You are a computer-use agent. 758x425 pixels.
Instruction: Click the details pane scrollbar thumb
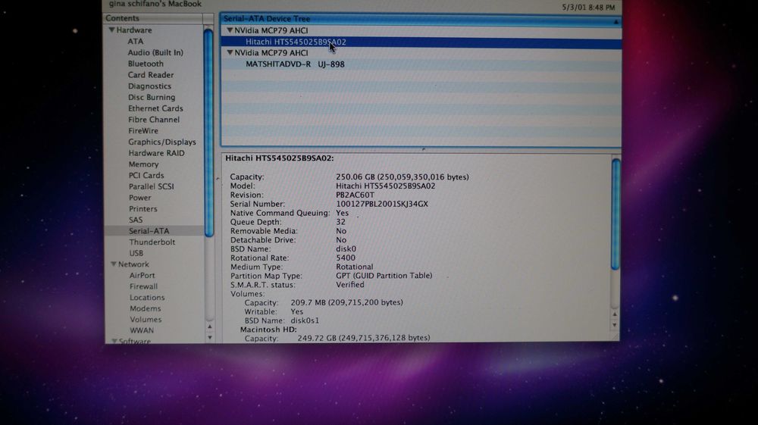coord(615,214)
